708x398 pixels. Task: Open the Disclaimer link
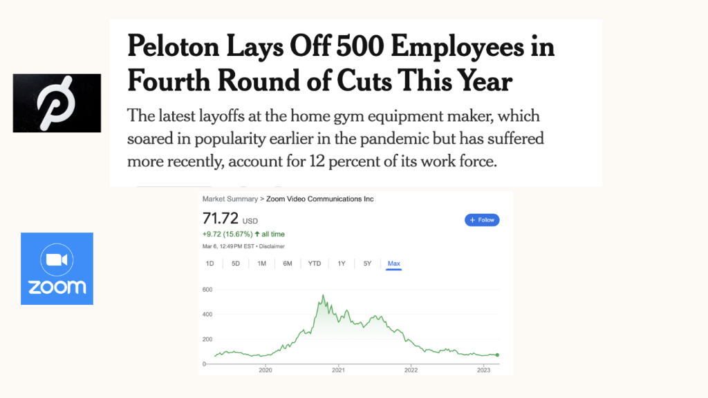[272, 246]
